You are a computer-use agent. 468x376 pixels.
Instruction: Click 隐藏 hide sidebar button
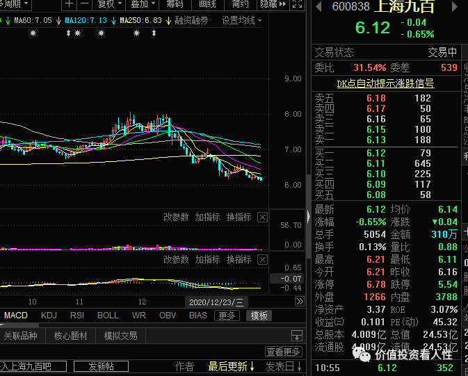(273, 4)
